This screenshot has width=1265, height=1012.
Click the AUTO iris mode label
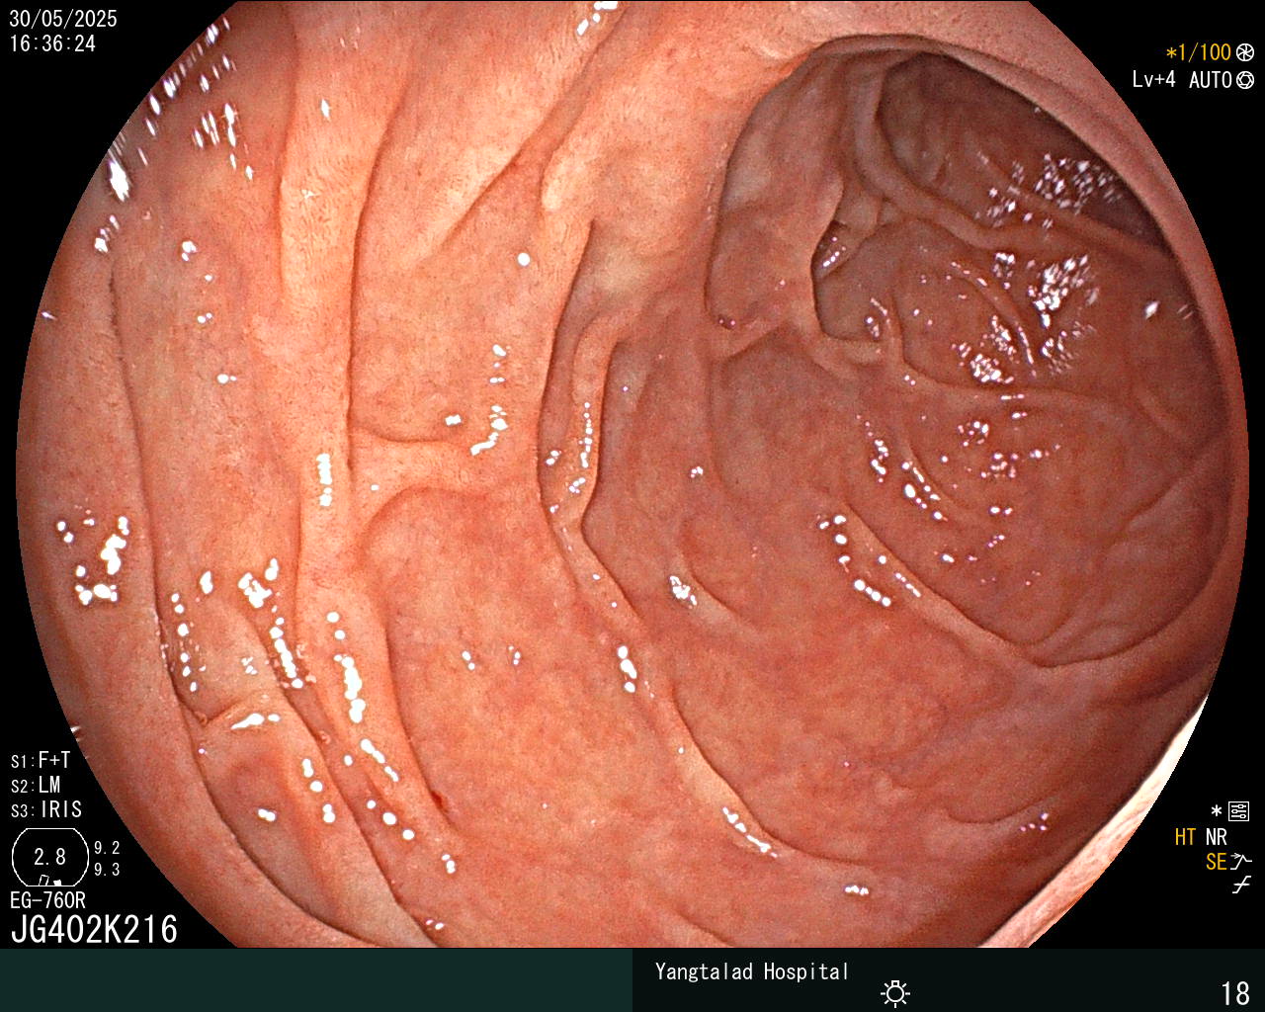(1210, 80)
